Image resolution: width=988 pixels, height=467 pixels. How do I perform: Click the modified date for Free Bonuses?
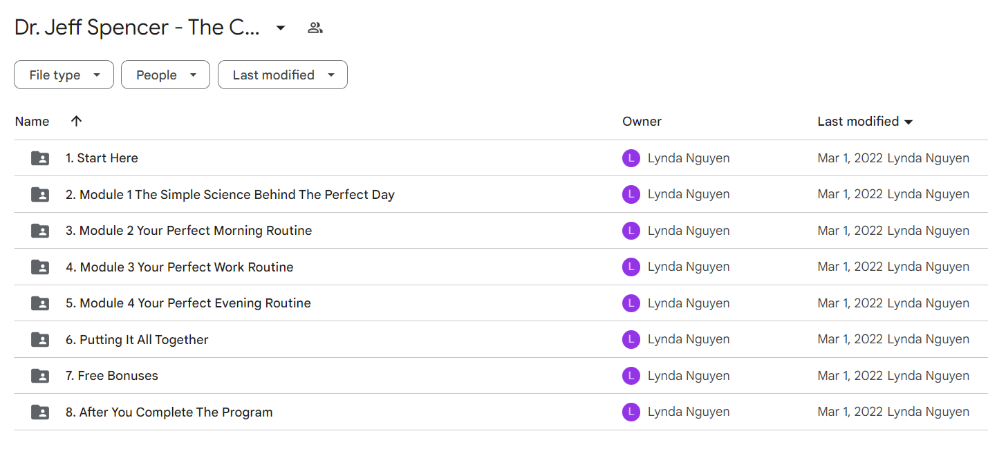[850, 376]
